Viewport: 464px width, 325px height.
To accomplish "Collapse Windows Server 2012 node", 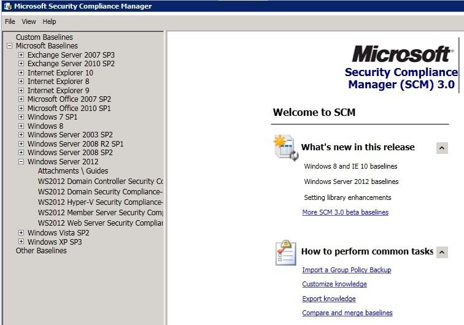I will point(21,162).
